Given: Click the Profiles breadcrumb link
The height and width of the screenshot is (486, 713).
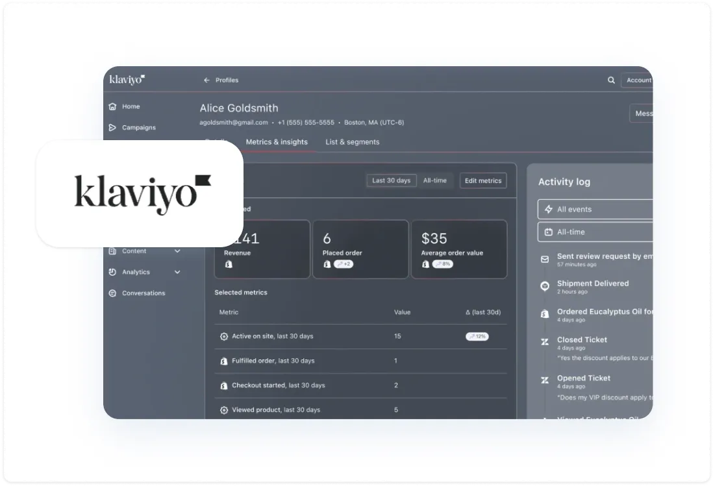Looking at the screenshot, I should click(227, 80).
